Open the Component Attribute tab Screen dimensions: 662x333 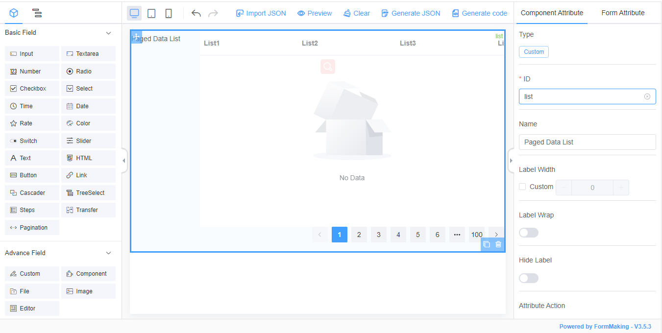click(552, 13)
